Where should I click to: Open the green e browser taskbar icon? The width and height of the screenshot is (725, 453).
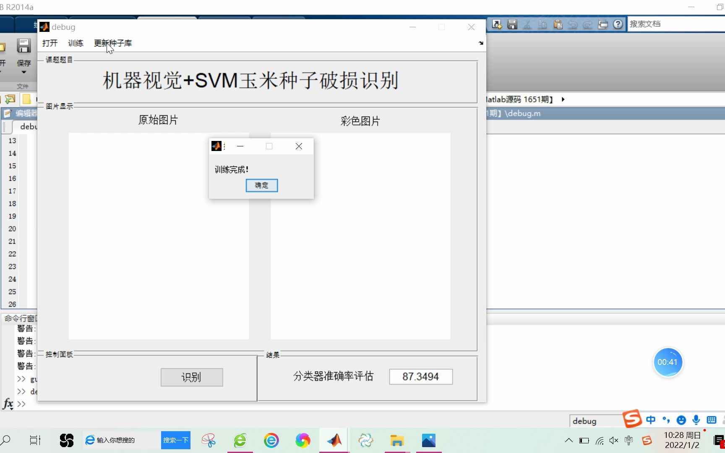tap(240, 440)
